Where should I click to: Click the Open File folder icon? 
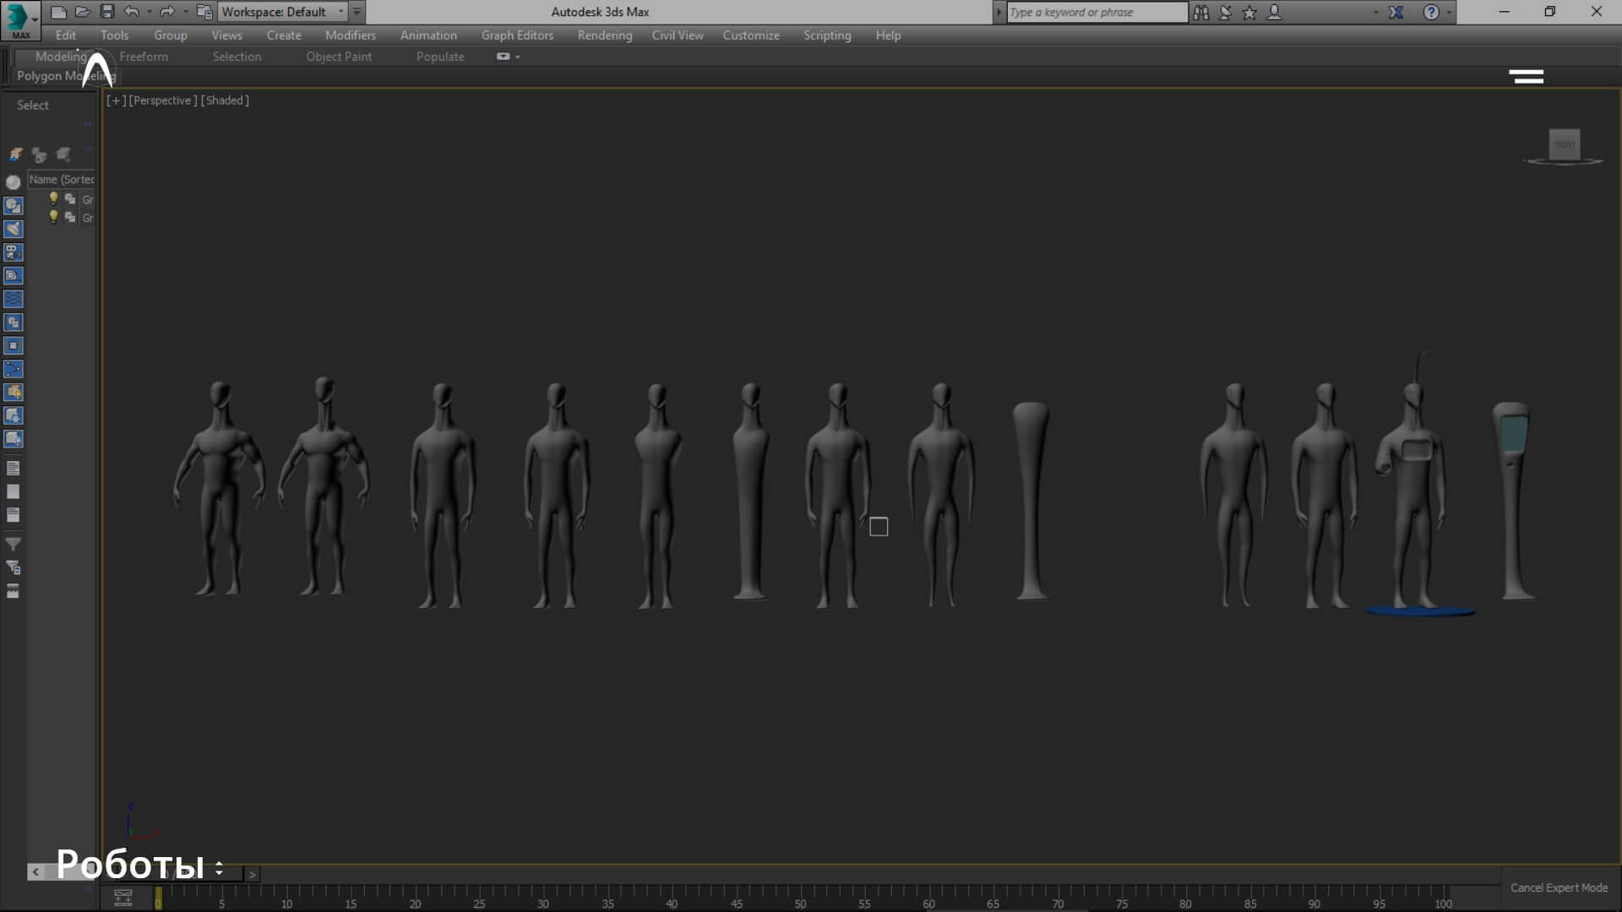[82, 12]
